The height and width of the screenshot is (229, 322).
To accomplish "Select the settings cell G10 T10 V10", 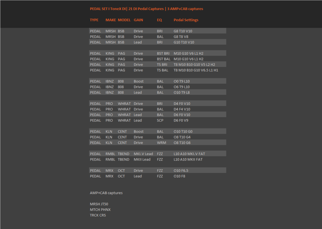I will tap(184, 42).
